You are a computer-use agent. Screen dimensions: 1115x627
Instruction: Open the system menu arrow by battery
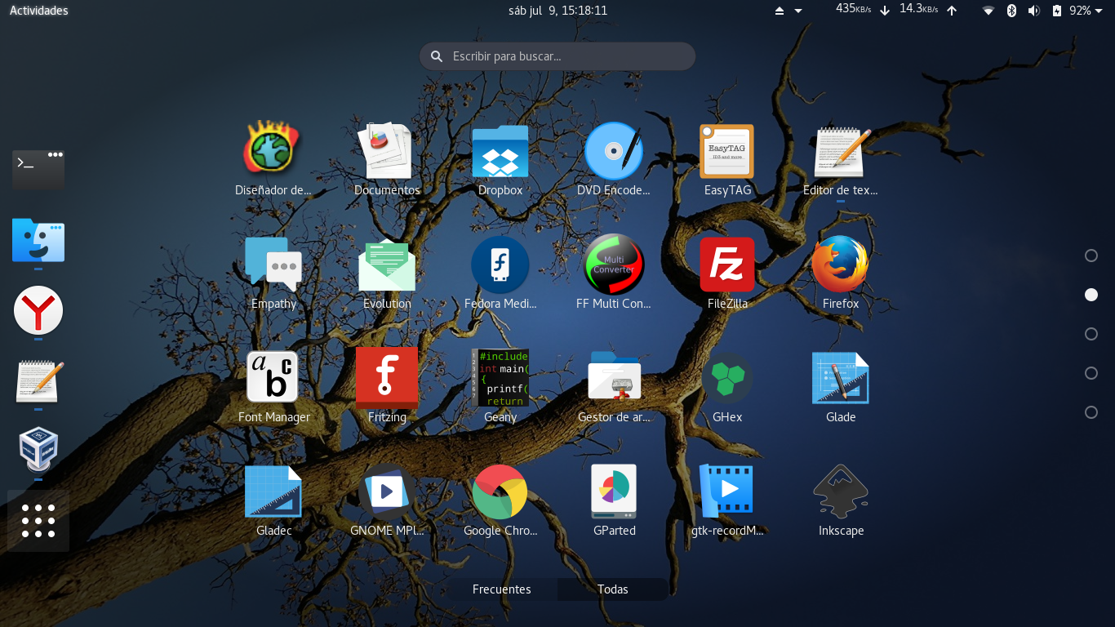pos(1099,11)
